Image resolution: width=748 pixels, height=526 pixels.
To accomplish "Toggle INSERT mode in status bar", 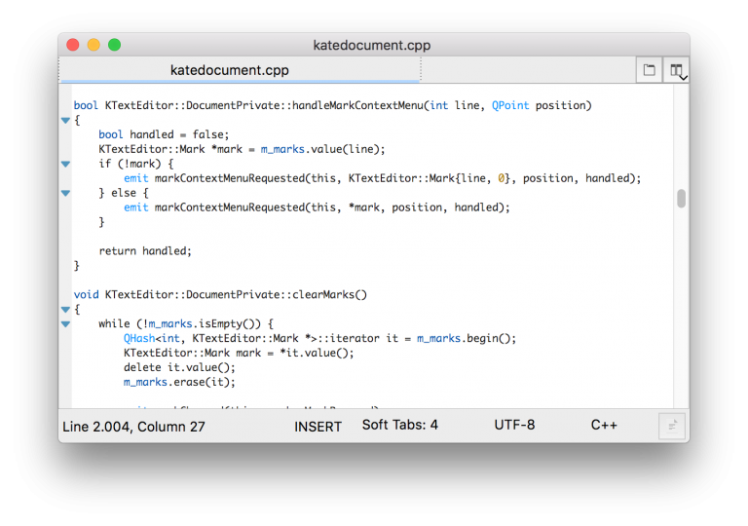I will click(x=318, y=426).
